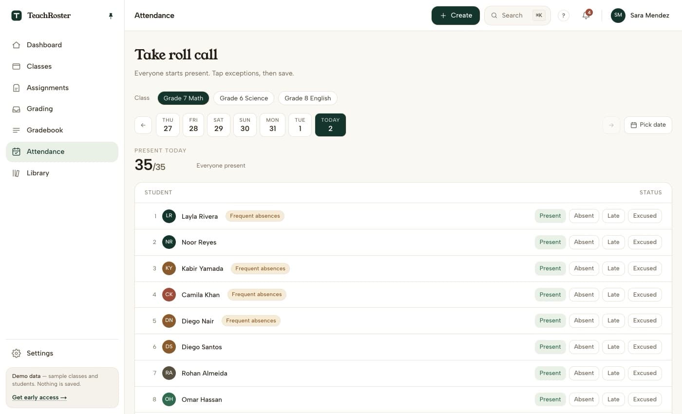Image resolution: width=682 pixels, height=414 pixels.
Task: Select Present for Diego Nair
Action: click(550, 320)
